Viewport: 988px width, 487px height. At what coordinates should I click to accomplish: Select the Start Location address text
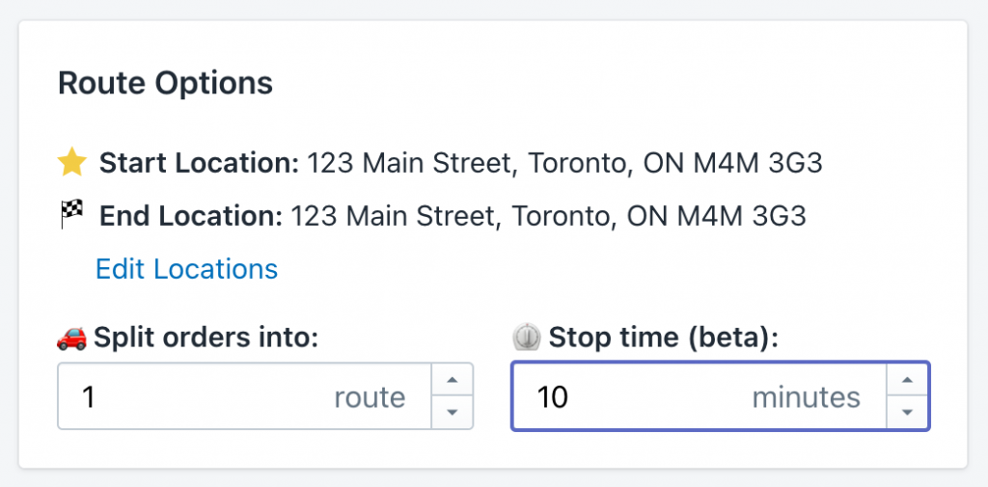click(x=564, y=163)
